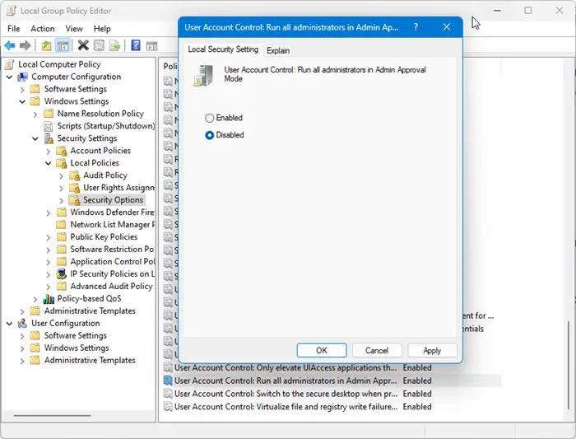Viewport: 576px width, 439px height.
Task: Click Enabled value of 'Switch to the secure desktop'
Action: (x=417, y=394)
